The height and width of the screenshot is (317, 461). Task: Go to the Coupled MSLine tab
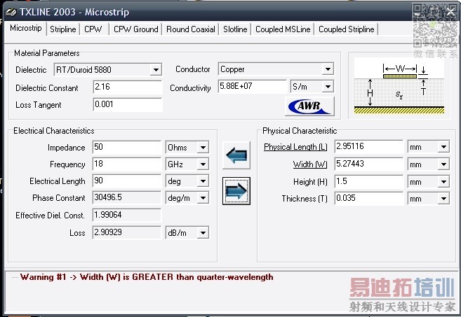coord(283,29)
